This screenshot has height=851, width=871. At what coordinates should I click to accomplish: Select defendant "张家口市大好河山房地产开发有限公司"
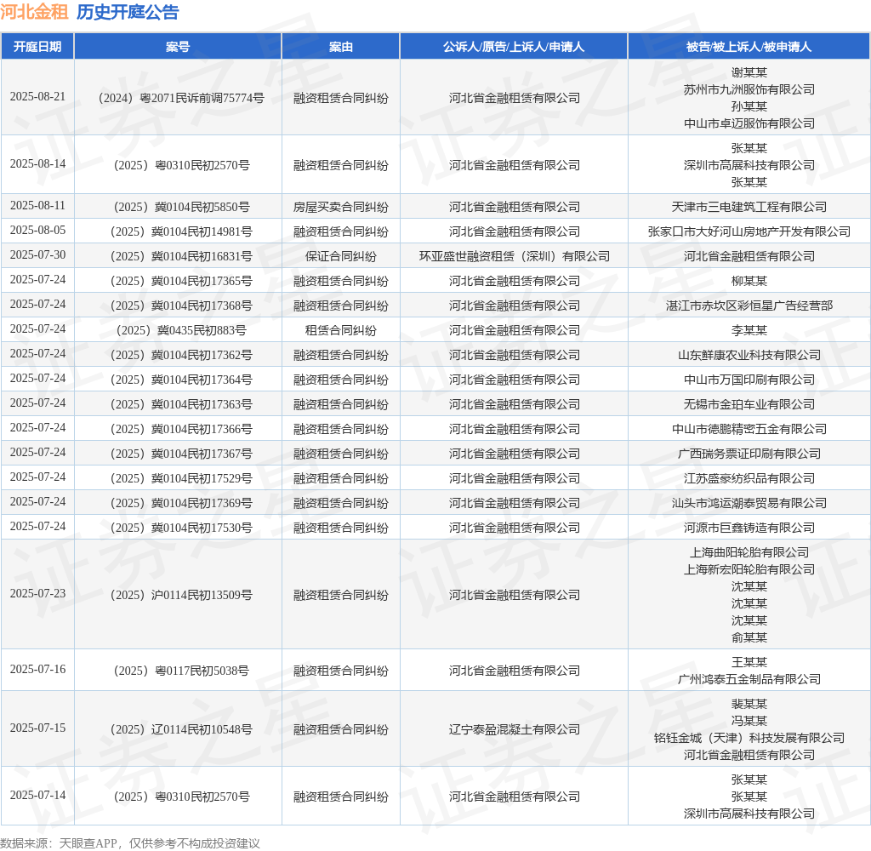point(749,231)
